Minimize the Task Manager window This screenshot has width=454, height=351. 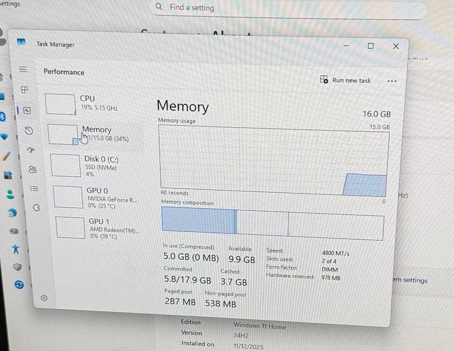[x=346, y=46]
